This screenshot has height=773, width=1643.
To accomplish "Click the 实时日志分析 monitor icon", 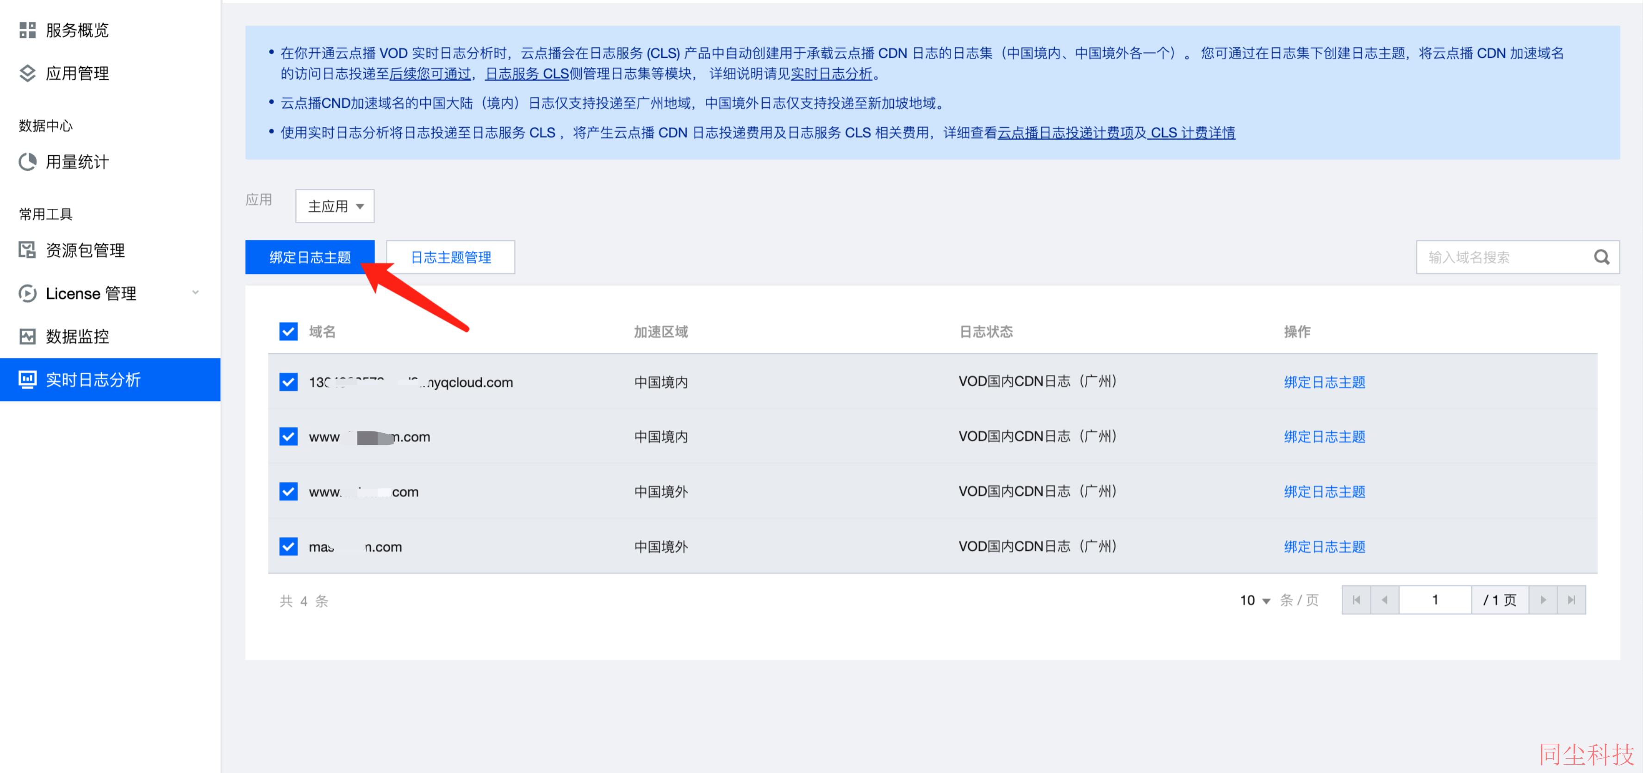I will 27,380.
